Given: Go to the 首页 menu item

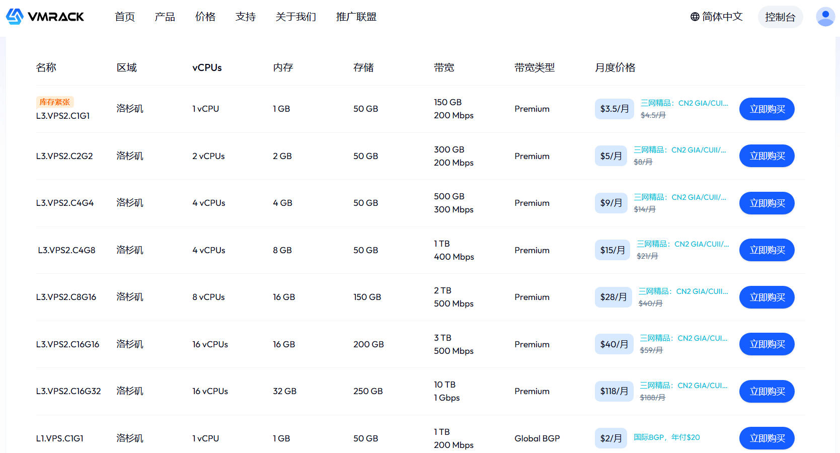Looking at the screenshot, I should coord(125,17).
